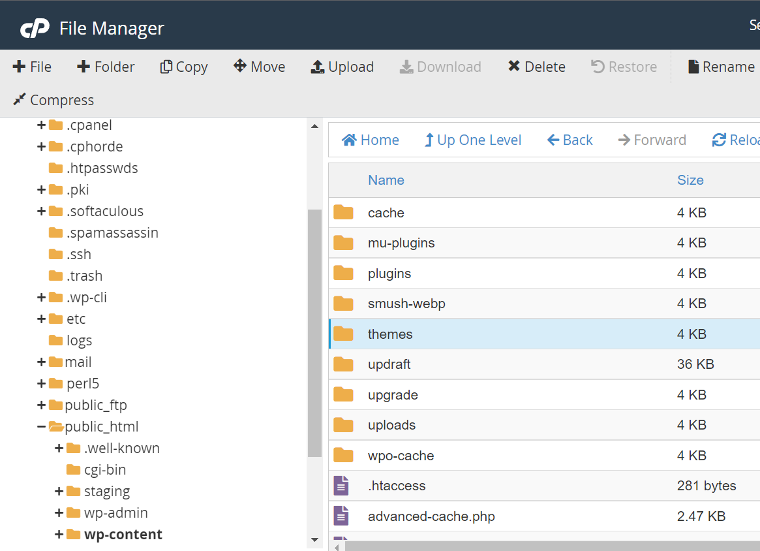Sort files by Name column
The image size is (760, 551).
pos(386,180)
